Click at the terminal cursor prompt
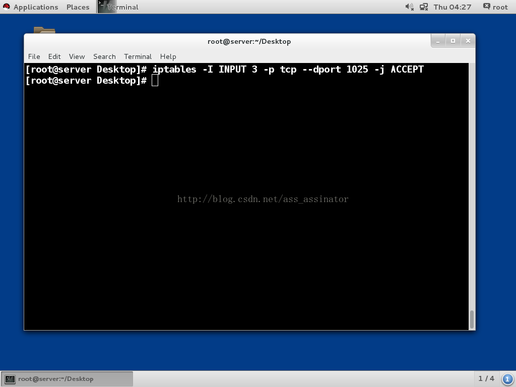The height and width of the screenshot is (387, 516). (x=155, y=81)
